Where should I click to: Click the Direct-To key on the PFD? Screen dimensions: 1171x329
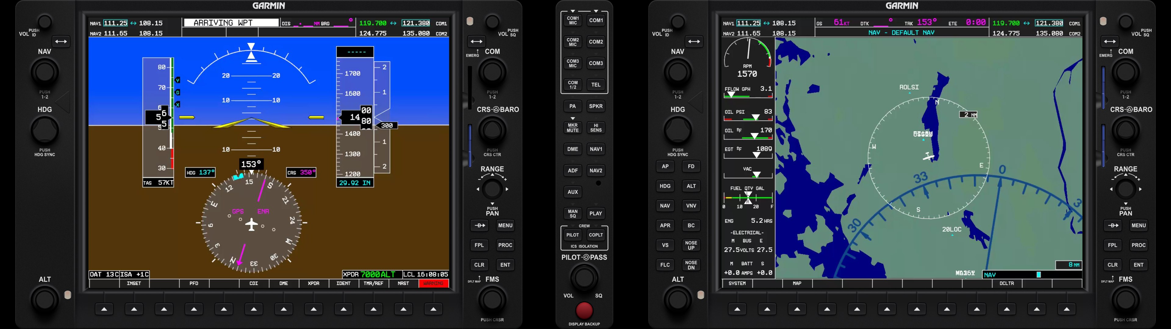[x=479, y=225]
